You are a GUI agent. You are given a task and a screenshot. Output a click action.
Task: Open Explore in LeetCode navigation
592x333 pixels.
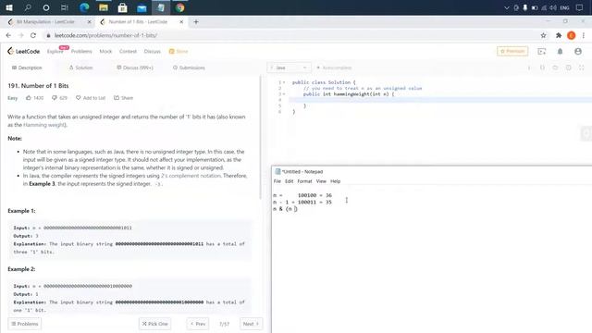point(55,52)
